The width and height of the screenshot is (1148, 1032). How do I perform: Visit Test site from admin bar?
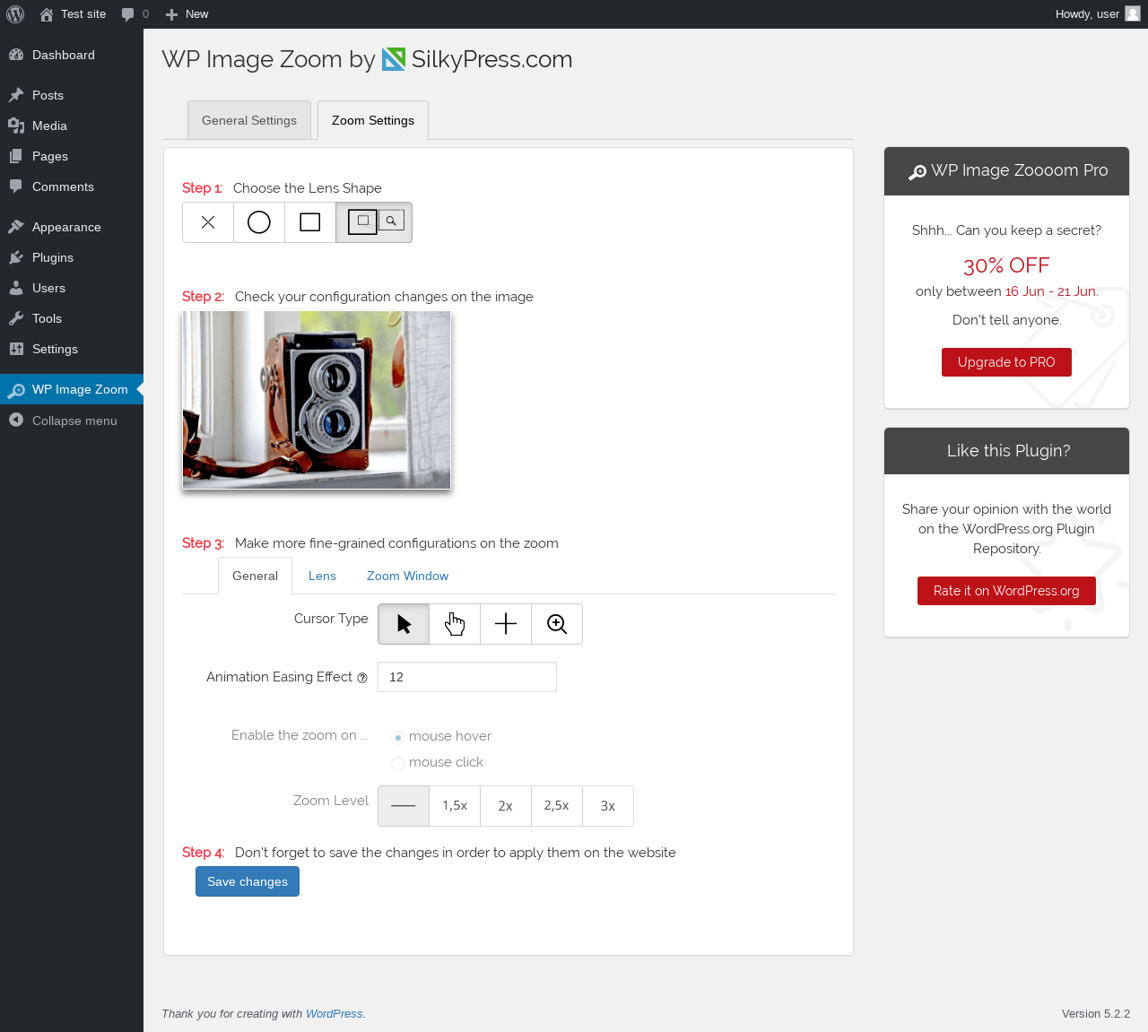click(x=73, y=14)
